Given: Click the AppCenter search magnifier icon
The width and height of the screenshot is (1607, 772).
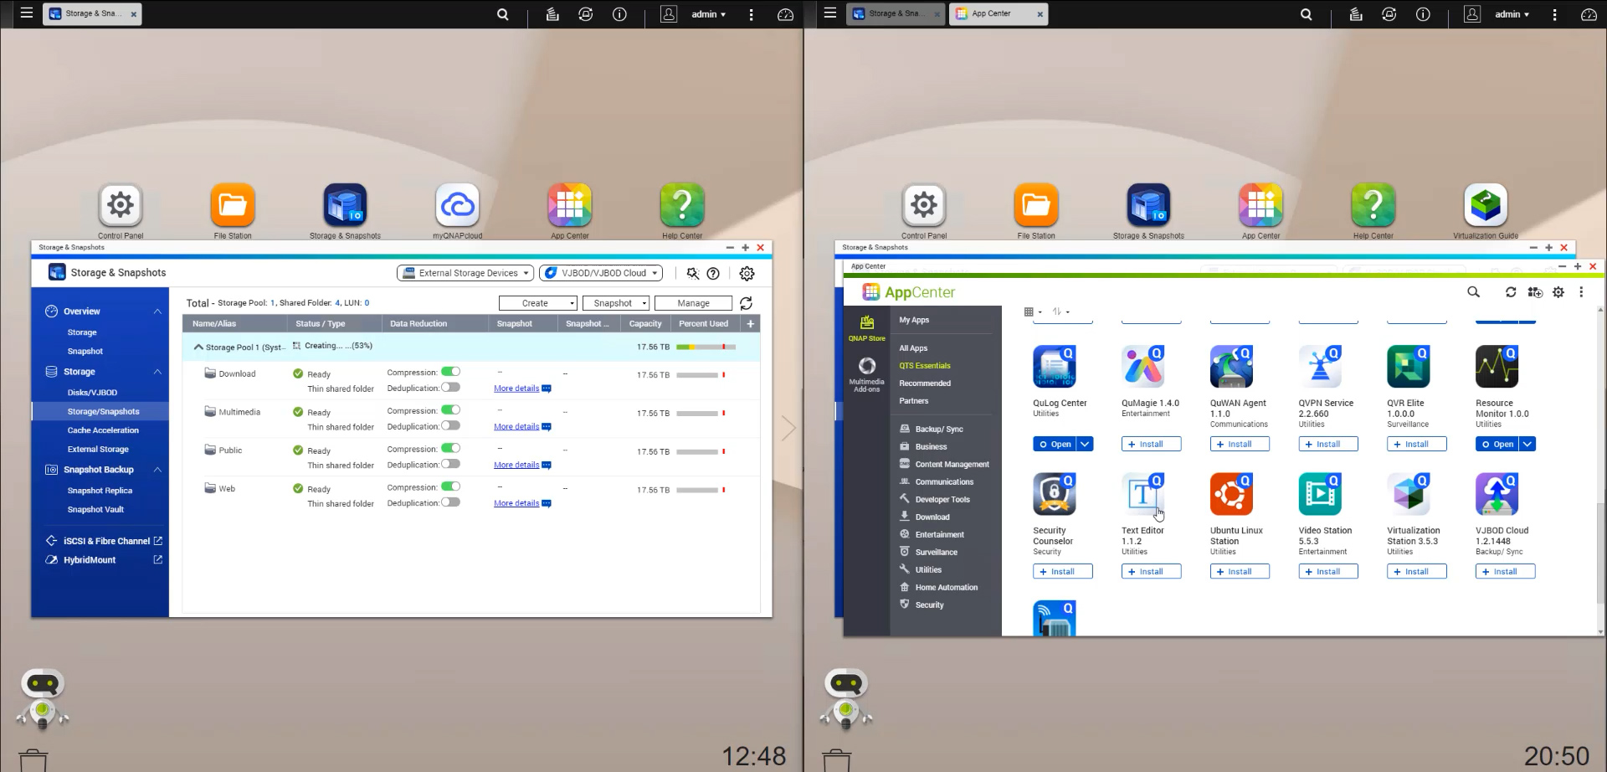Looking at the screenshot, I should (1473, 292).
